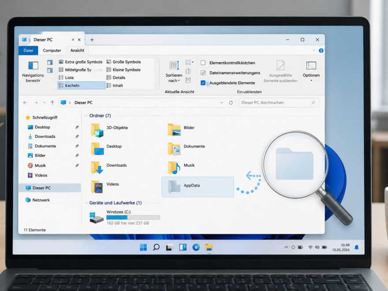Viewport: 388px width, 291px height.
Task: Select Details view layout
Action: (x=116, y=78)
